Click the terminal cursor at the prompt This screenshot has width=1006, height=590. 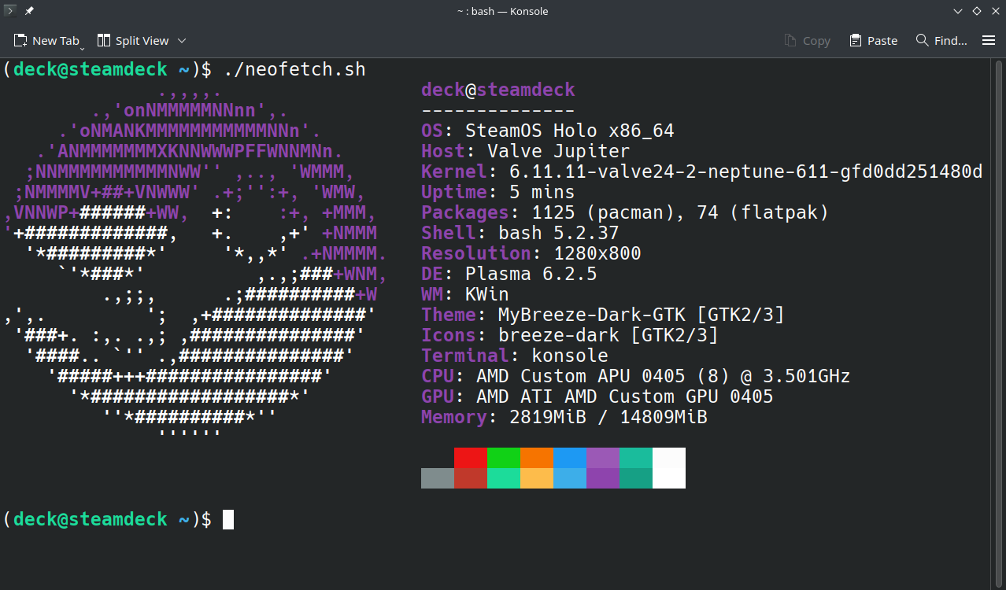tap(228, 519)
